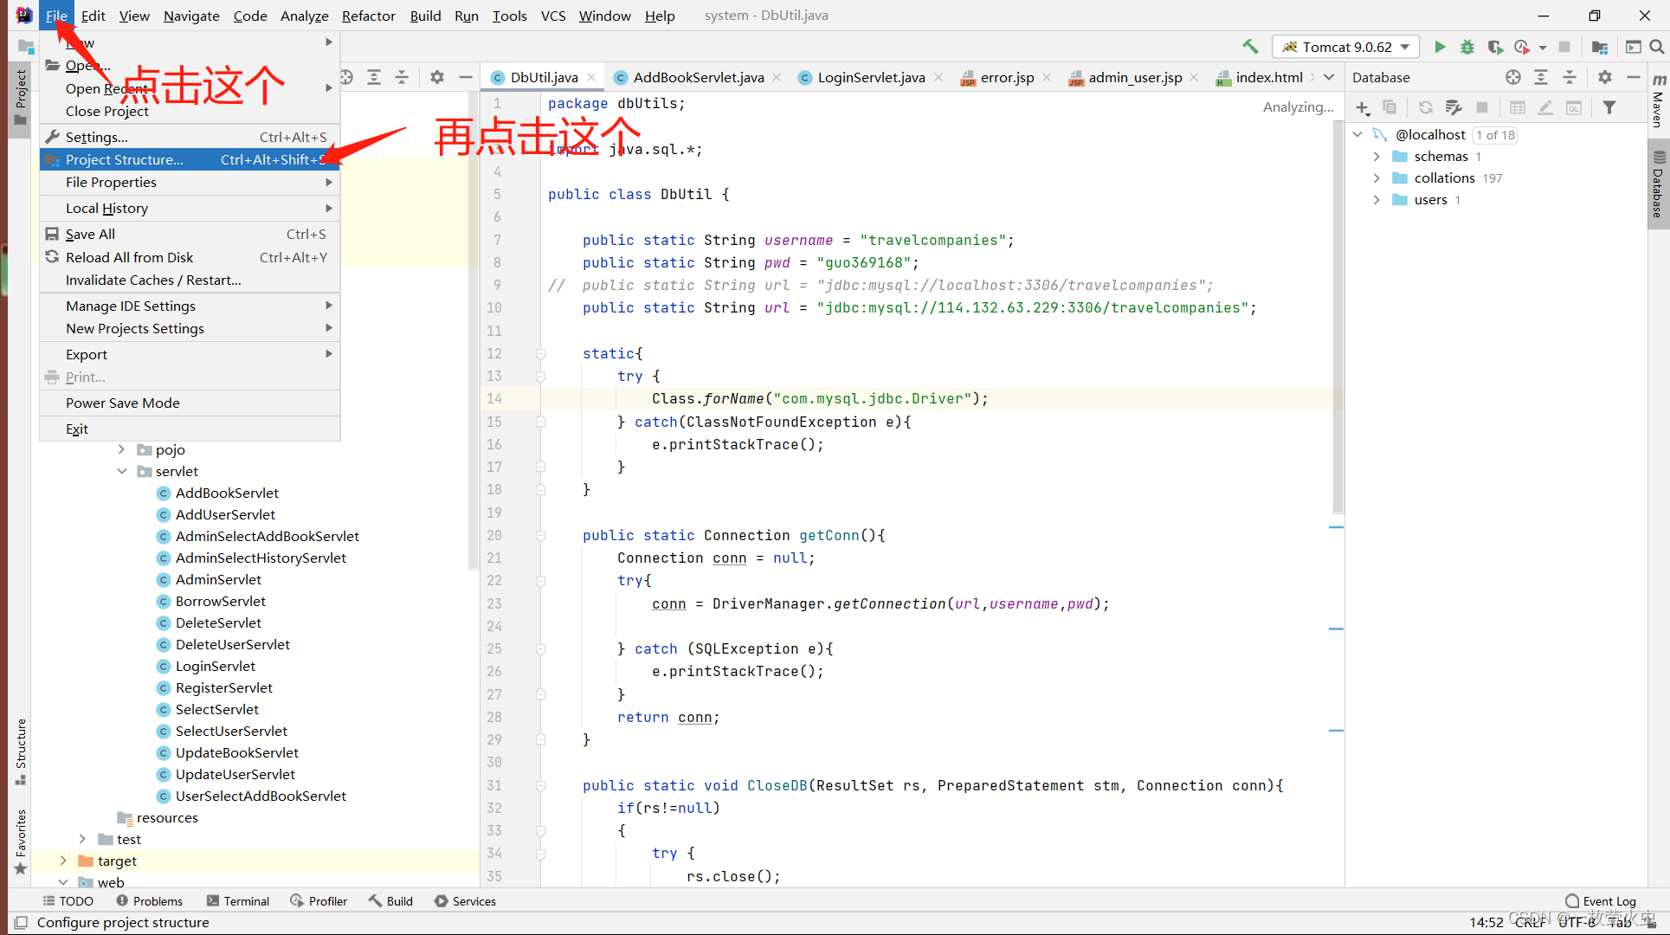Click the Database filter funnel icon

coord(1609,107)
